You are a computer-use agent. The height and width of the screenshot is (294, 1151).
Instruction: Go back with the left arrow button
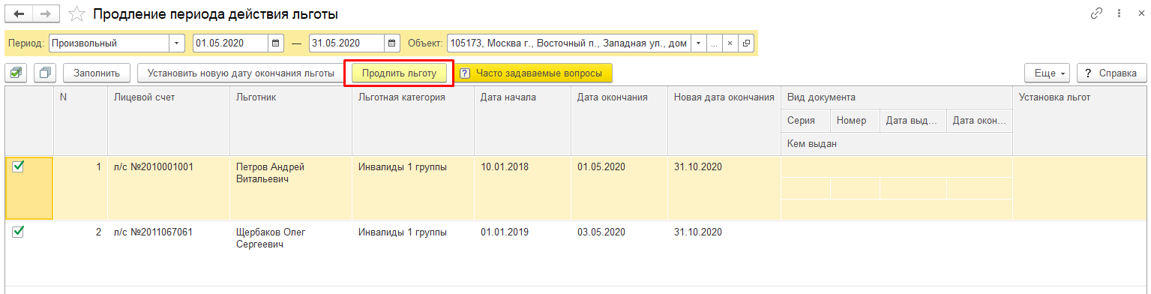pyautogui.click(x=19, y=13)
